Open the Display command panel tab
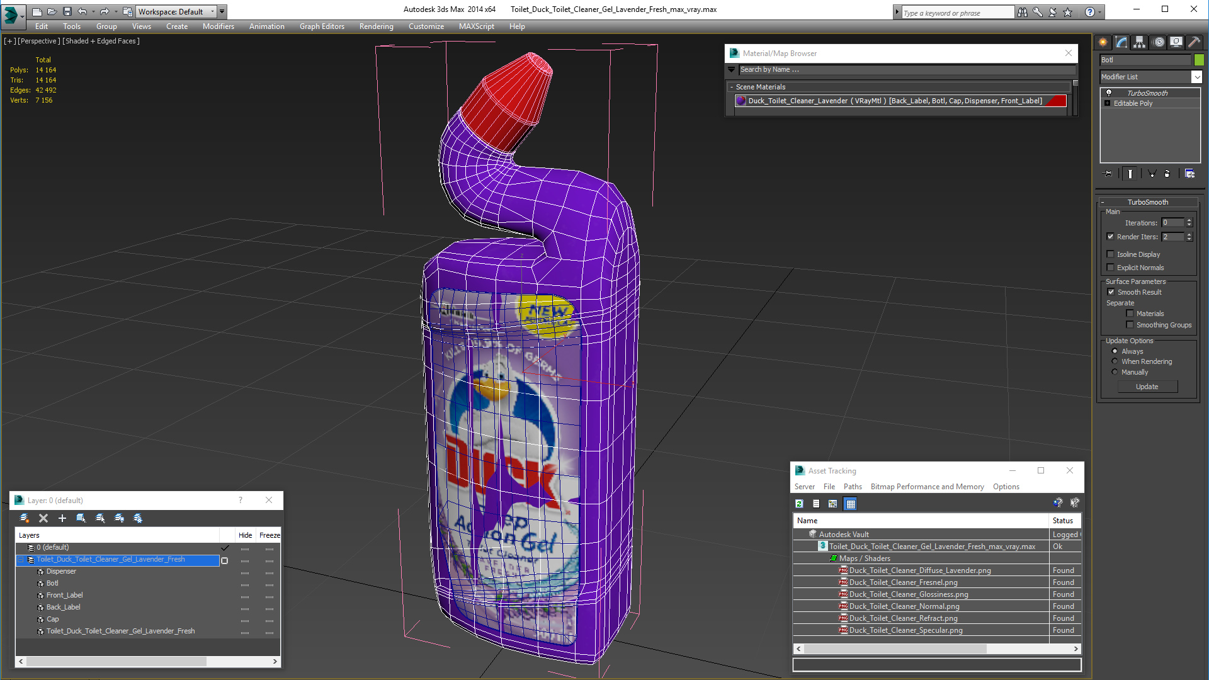 [1176, 42]
